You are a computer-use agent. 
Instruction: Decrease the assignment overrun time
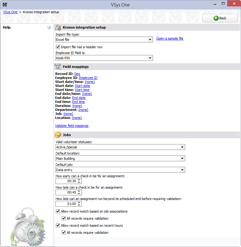click(x=79, y=205)
